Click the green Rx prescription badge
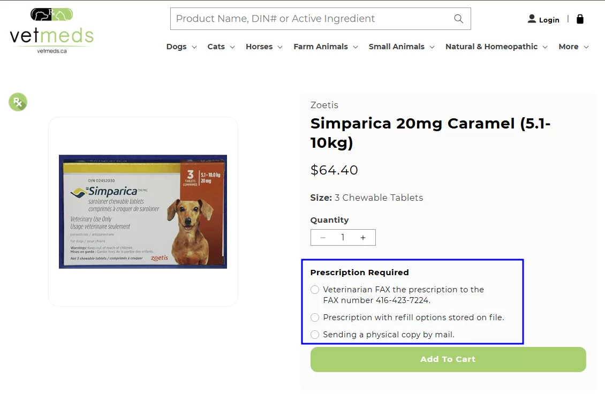The height and width of the screenshot is (401, 605). point(18,102)
